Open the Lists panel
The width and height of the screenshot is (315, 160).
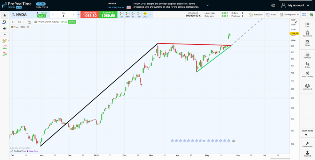[x=307, y=24]
